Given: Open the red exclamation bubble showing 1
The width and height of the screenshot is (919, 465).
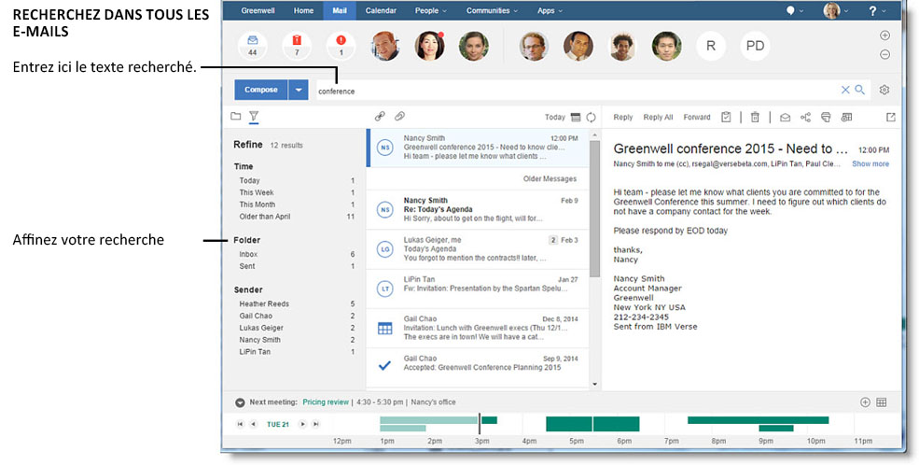Looking at the screenshot, I should point(341,46).
